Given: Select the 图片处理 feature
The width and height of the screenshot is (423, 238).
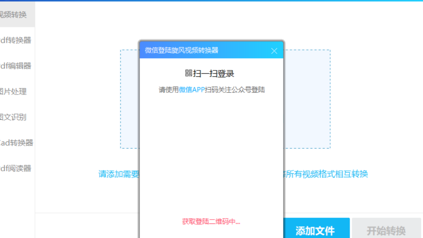Looking at the screenshot, I should [x=15, y=92].
